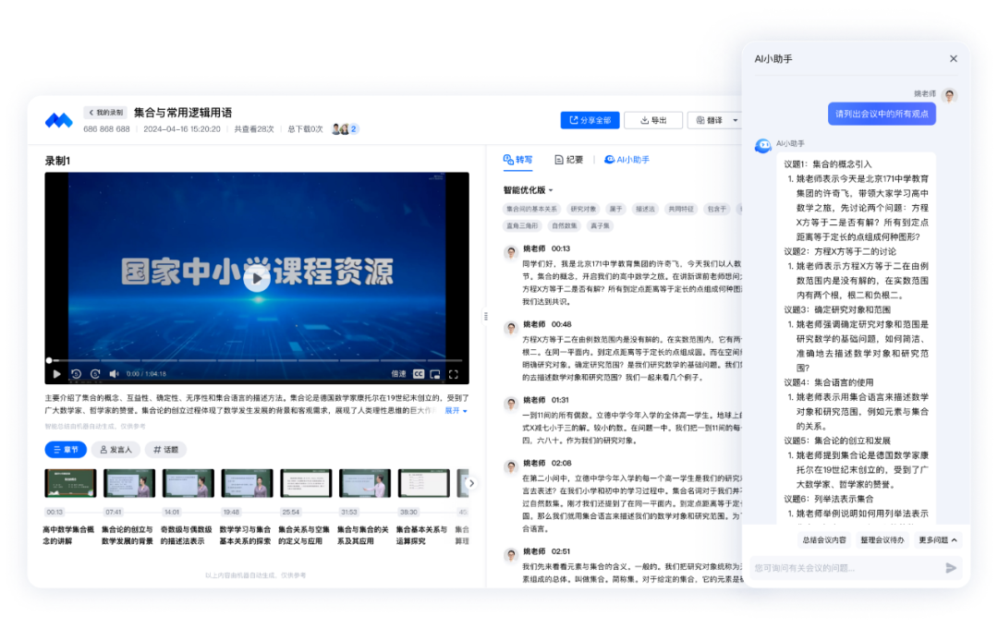998x629 pixels.
Task: Select the 发言人 speakers pill
Action: coord(116,450)
